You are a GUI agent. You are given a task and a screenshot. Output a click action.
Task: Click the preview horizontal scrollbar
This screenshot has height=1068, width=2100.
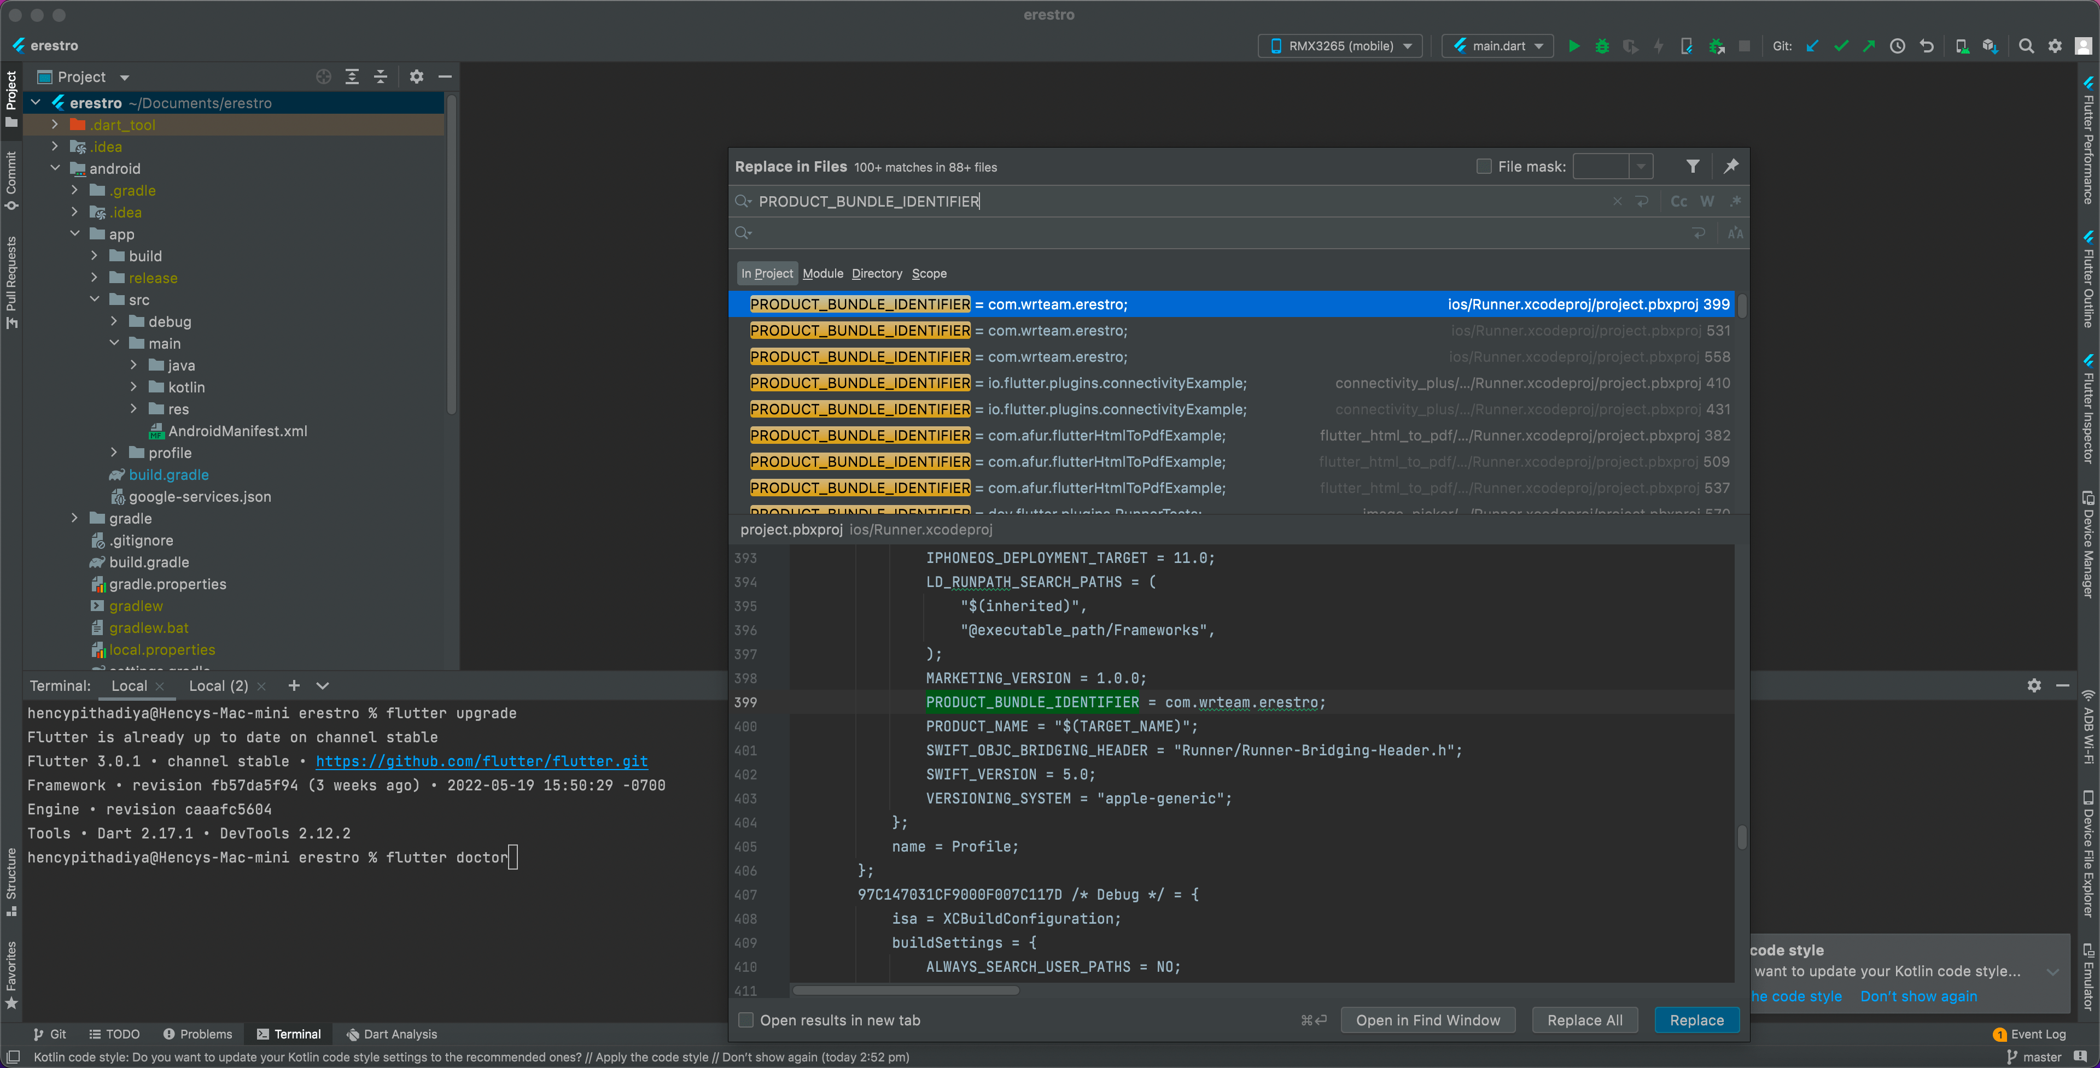(x=905, y=990)
